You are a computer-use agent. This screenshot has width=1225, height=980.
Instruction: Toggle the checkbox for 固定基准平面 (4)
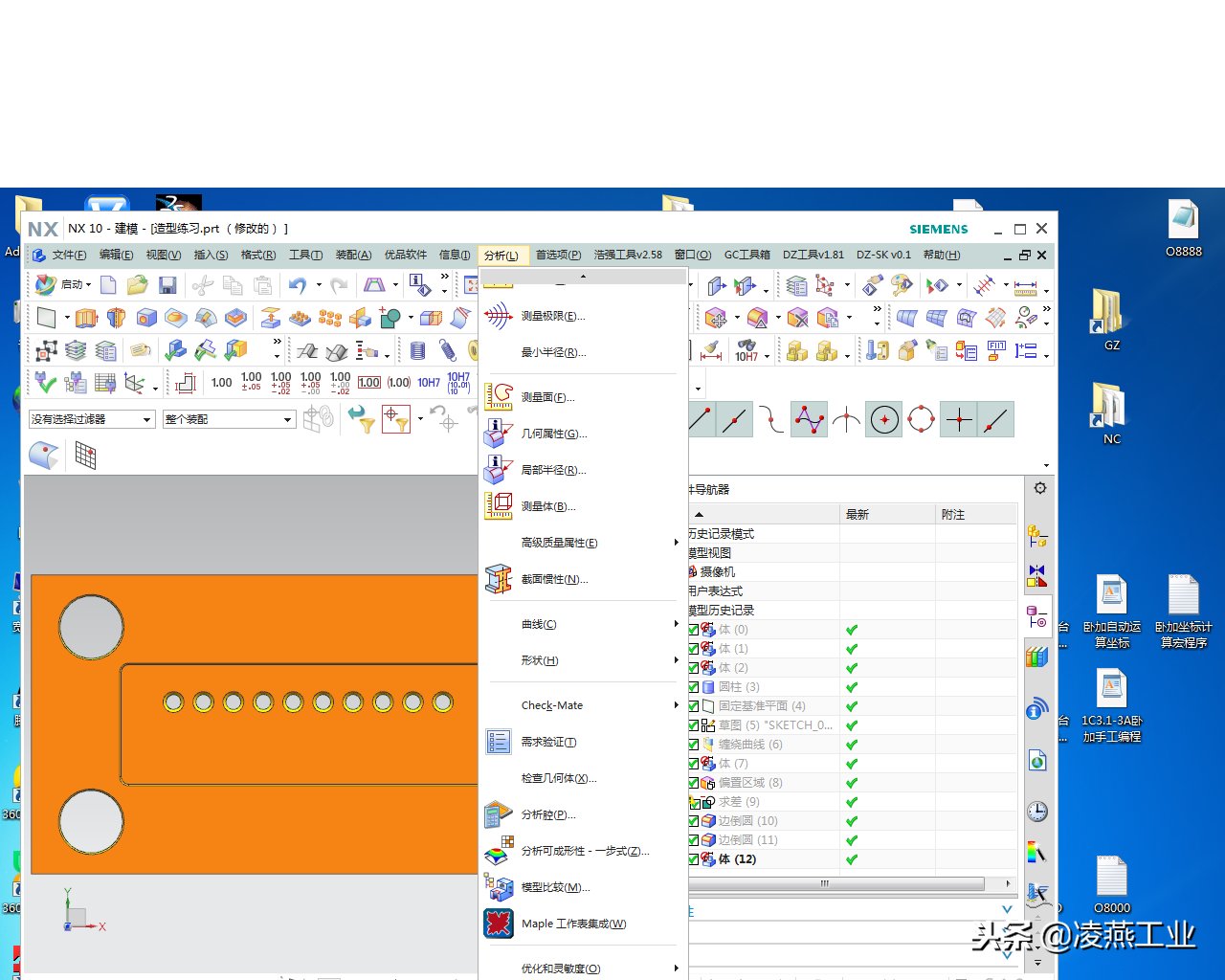[x=694, y=706]
